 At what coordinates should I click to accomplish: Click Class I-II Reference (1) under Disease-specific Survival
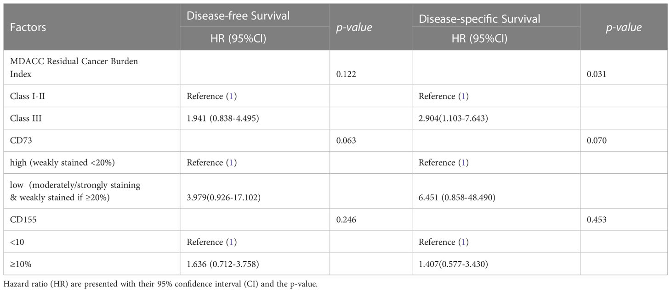coord(444,96)
